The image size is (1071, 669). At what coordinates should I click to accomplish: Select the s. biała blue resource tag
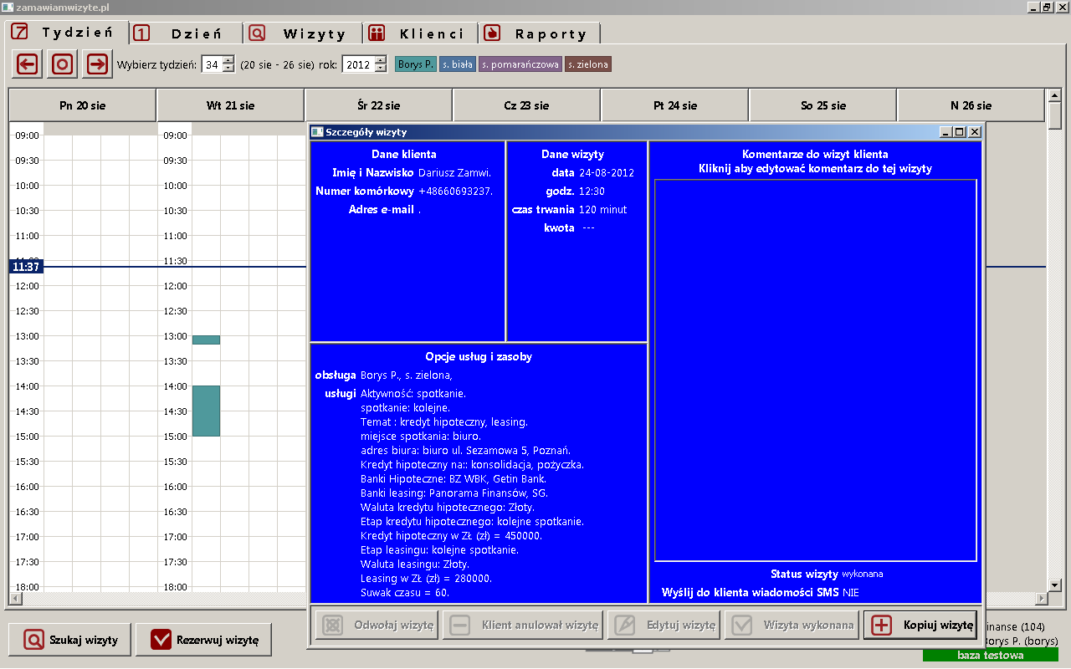tap(458, 64)
